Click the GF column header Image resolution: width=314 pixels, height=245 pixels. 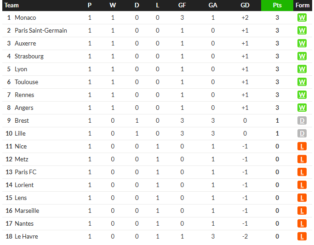(x=182, y=6)
